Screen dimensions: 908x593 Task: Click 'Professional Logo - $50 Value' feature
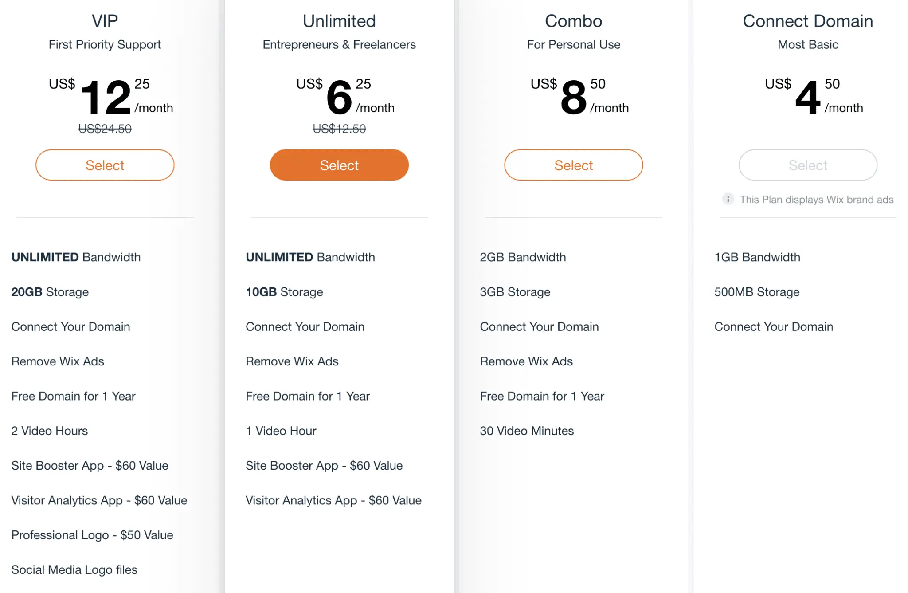click(x=92, y=535)
